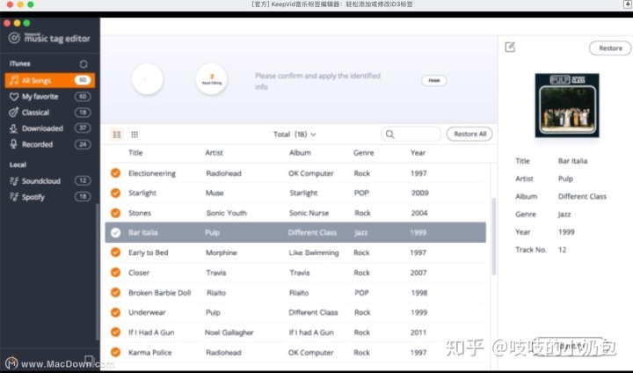Select All Songs in sidebar

(49, 80)
